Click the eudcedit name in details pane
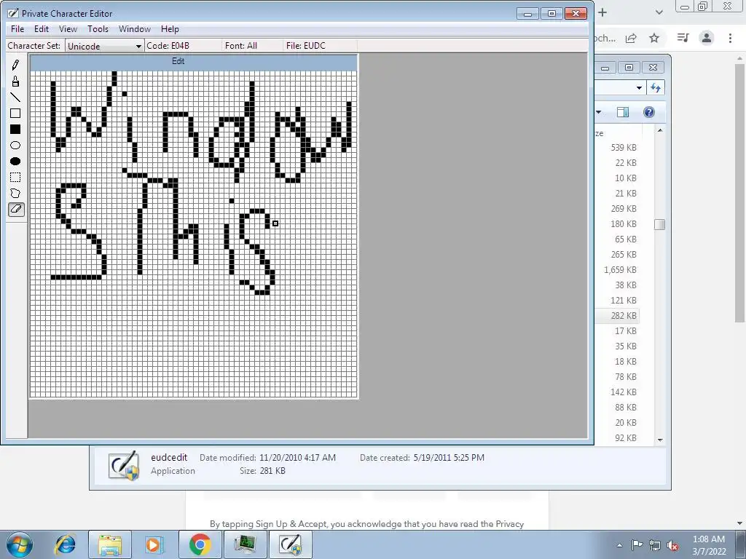This screenshot has width=746, height=559. [169, 457]
